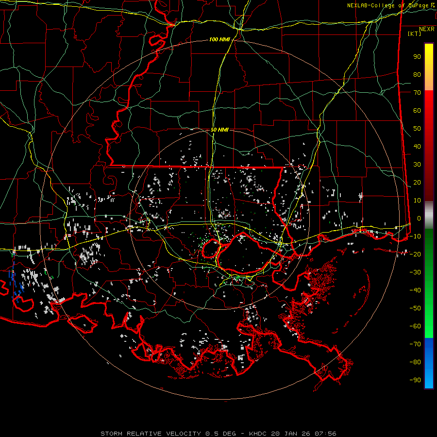Click the -50 value on the scale
The height and width of the screenshot is (437, 437).
(x=415, y=308)
